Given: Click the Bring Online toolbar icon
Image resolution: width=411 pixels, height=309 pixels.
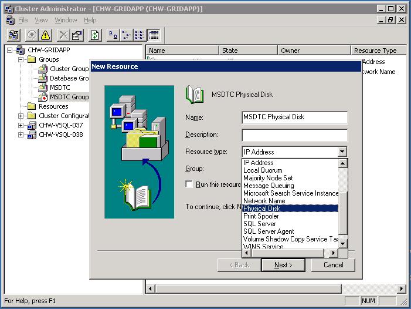Looking at the screenshot, I should (x=32, y=35).
